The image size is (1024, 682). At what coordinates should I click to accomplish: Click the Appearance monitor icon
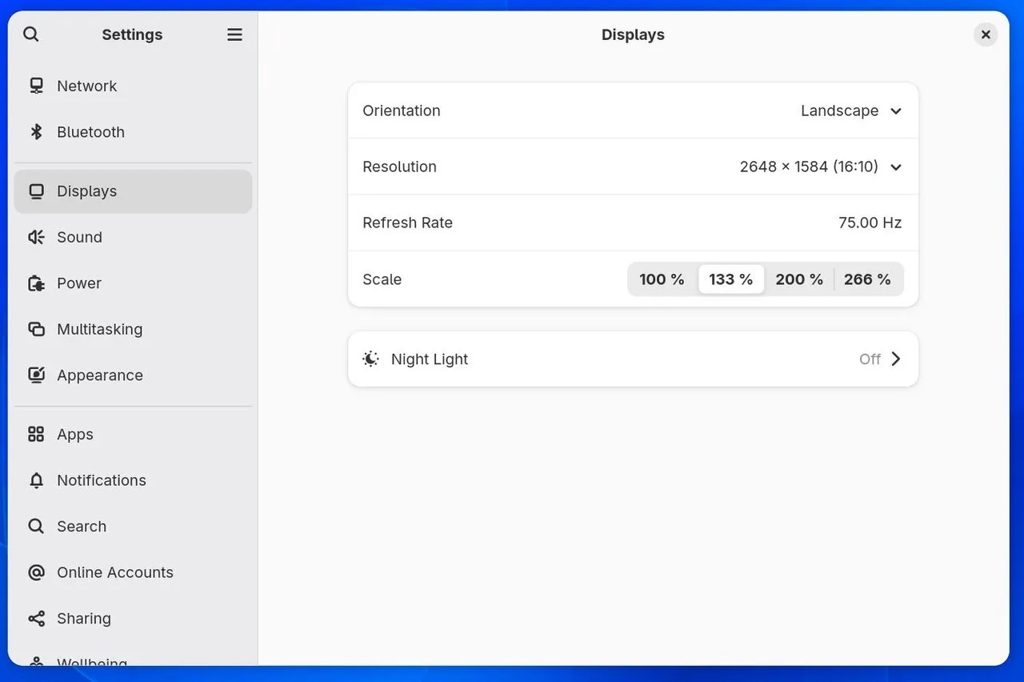coord(36,375)
